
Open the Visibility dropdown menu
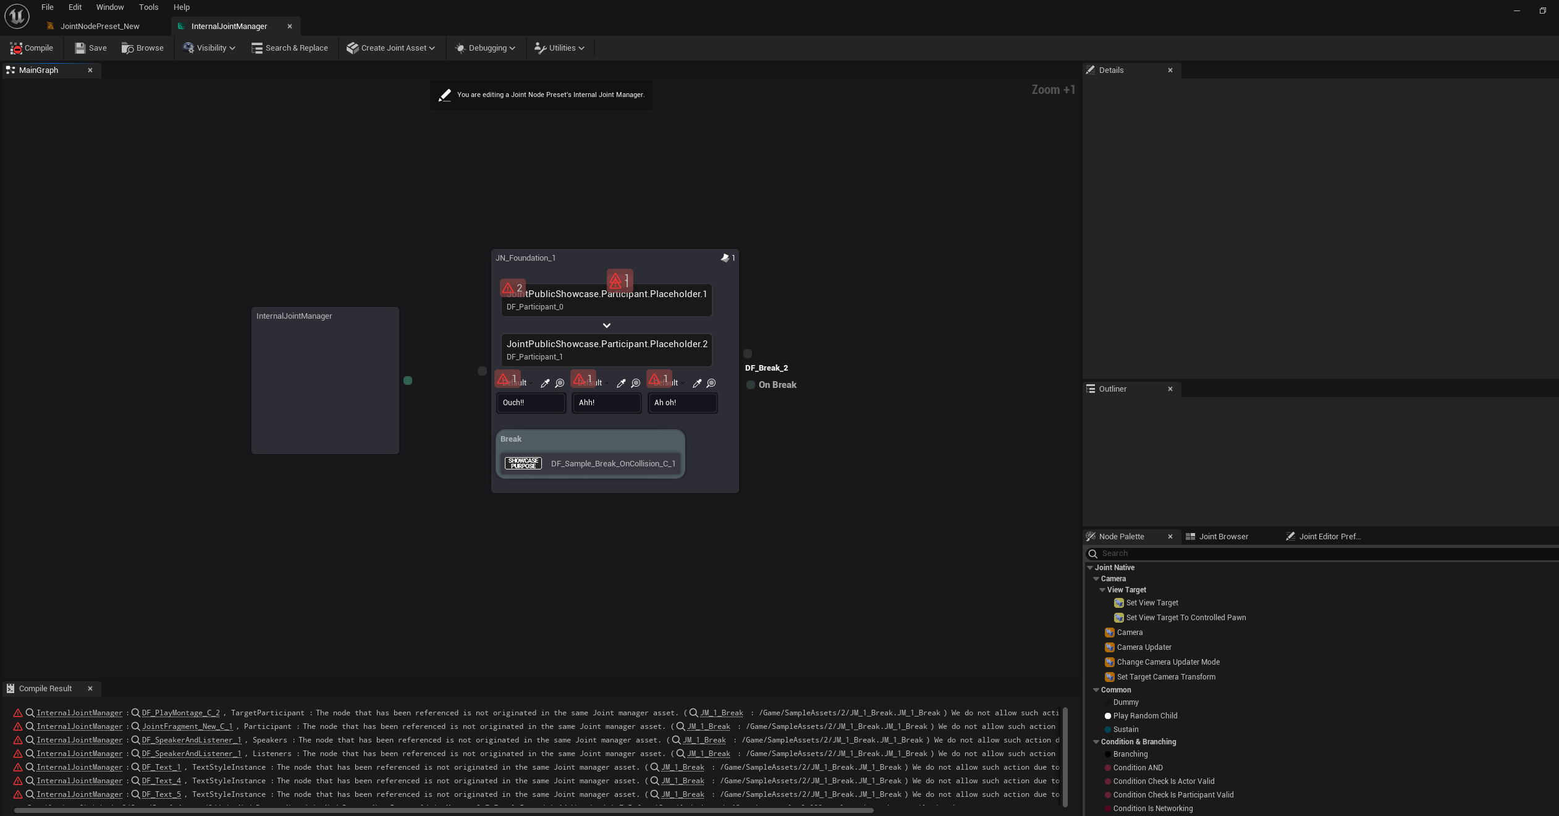pos(210,48)
